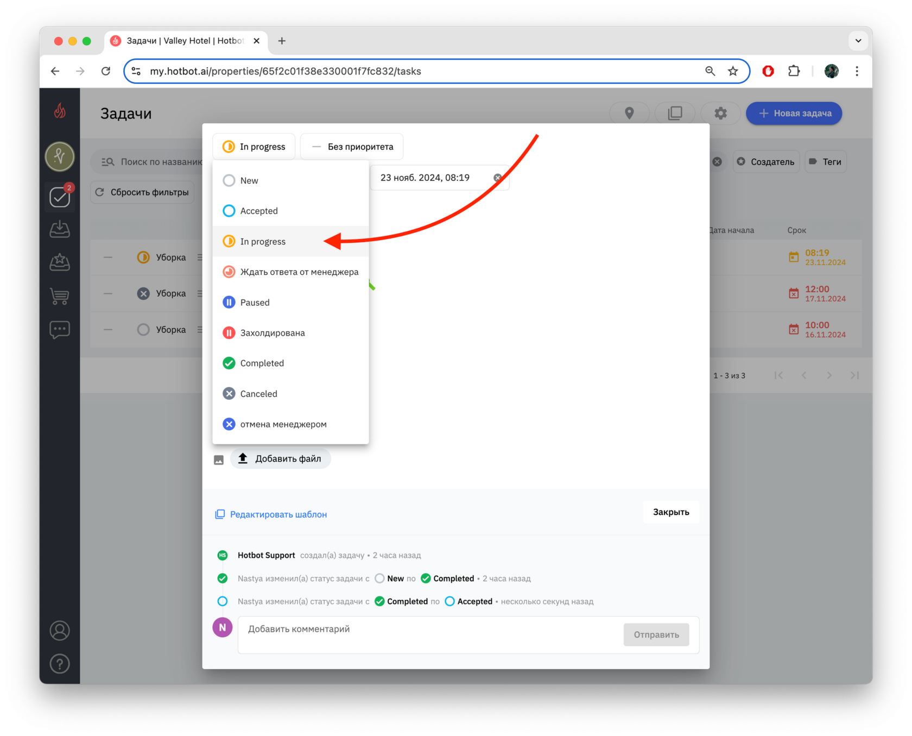Open the Теги filter dropdown

825,162
